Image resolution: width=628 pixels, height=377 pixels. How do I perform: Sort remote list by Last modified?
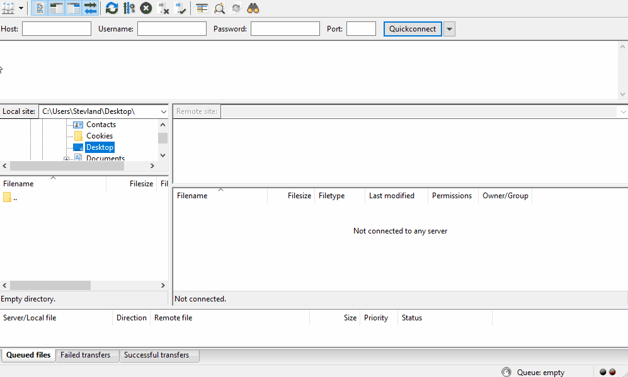pyautogui.click(x=396, y=196)
